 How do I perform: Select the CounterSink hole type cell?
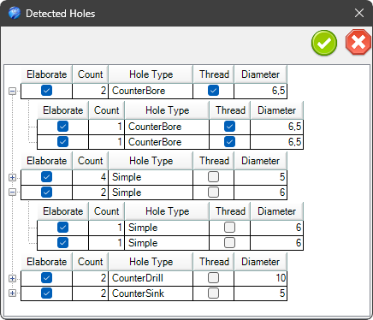click(151, 293)
